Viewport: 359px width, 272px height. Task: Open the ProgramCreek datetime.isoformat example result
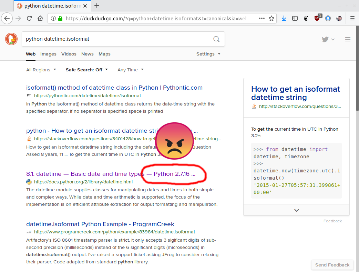[100, 224]
